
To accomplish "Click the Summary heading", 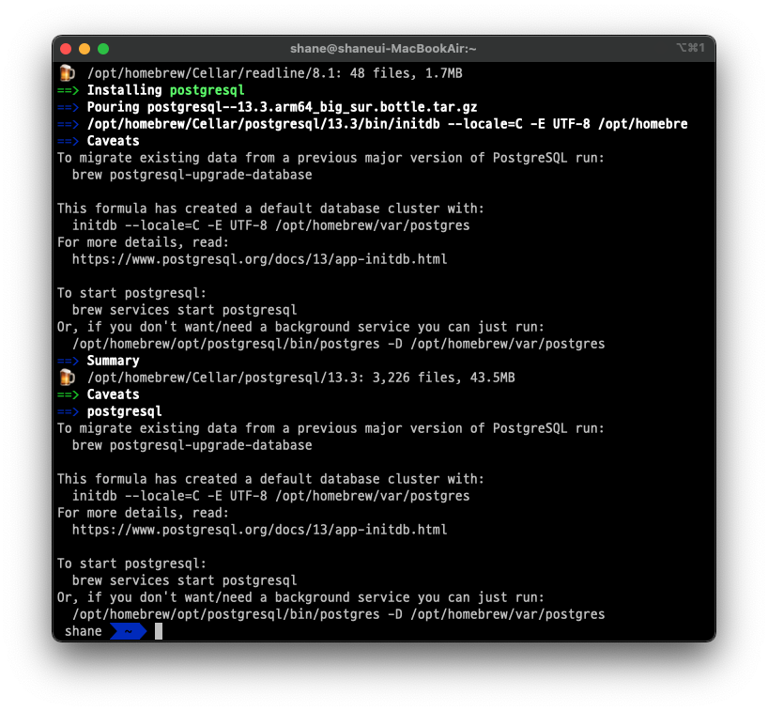I will pos(114,361).
